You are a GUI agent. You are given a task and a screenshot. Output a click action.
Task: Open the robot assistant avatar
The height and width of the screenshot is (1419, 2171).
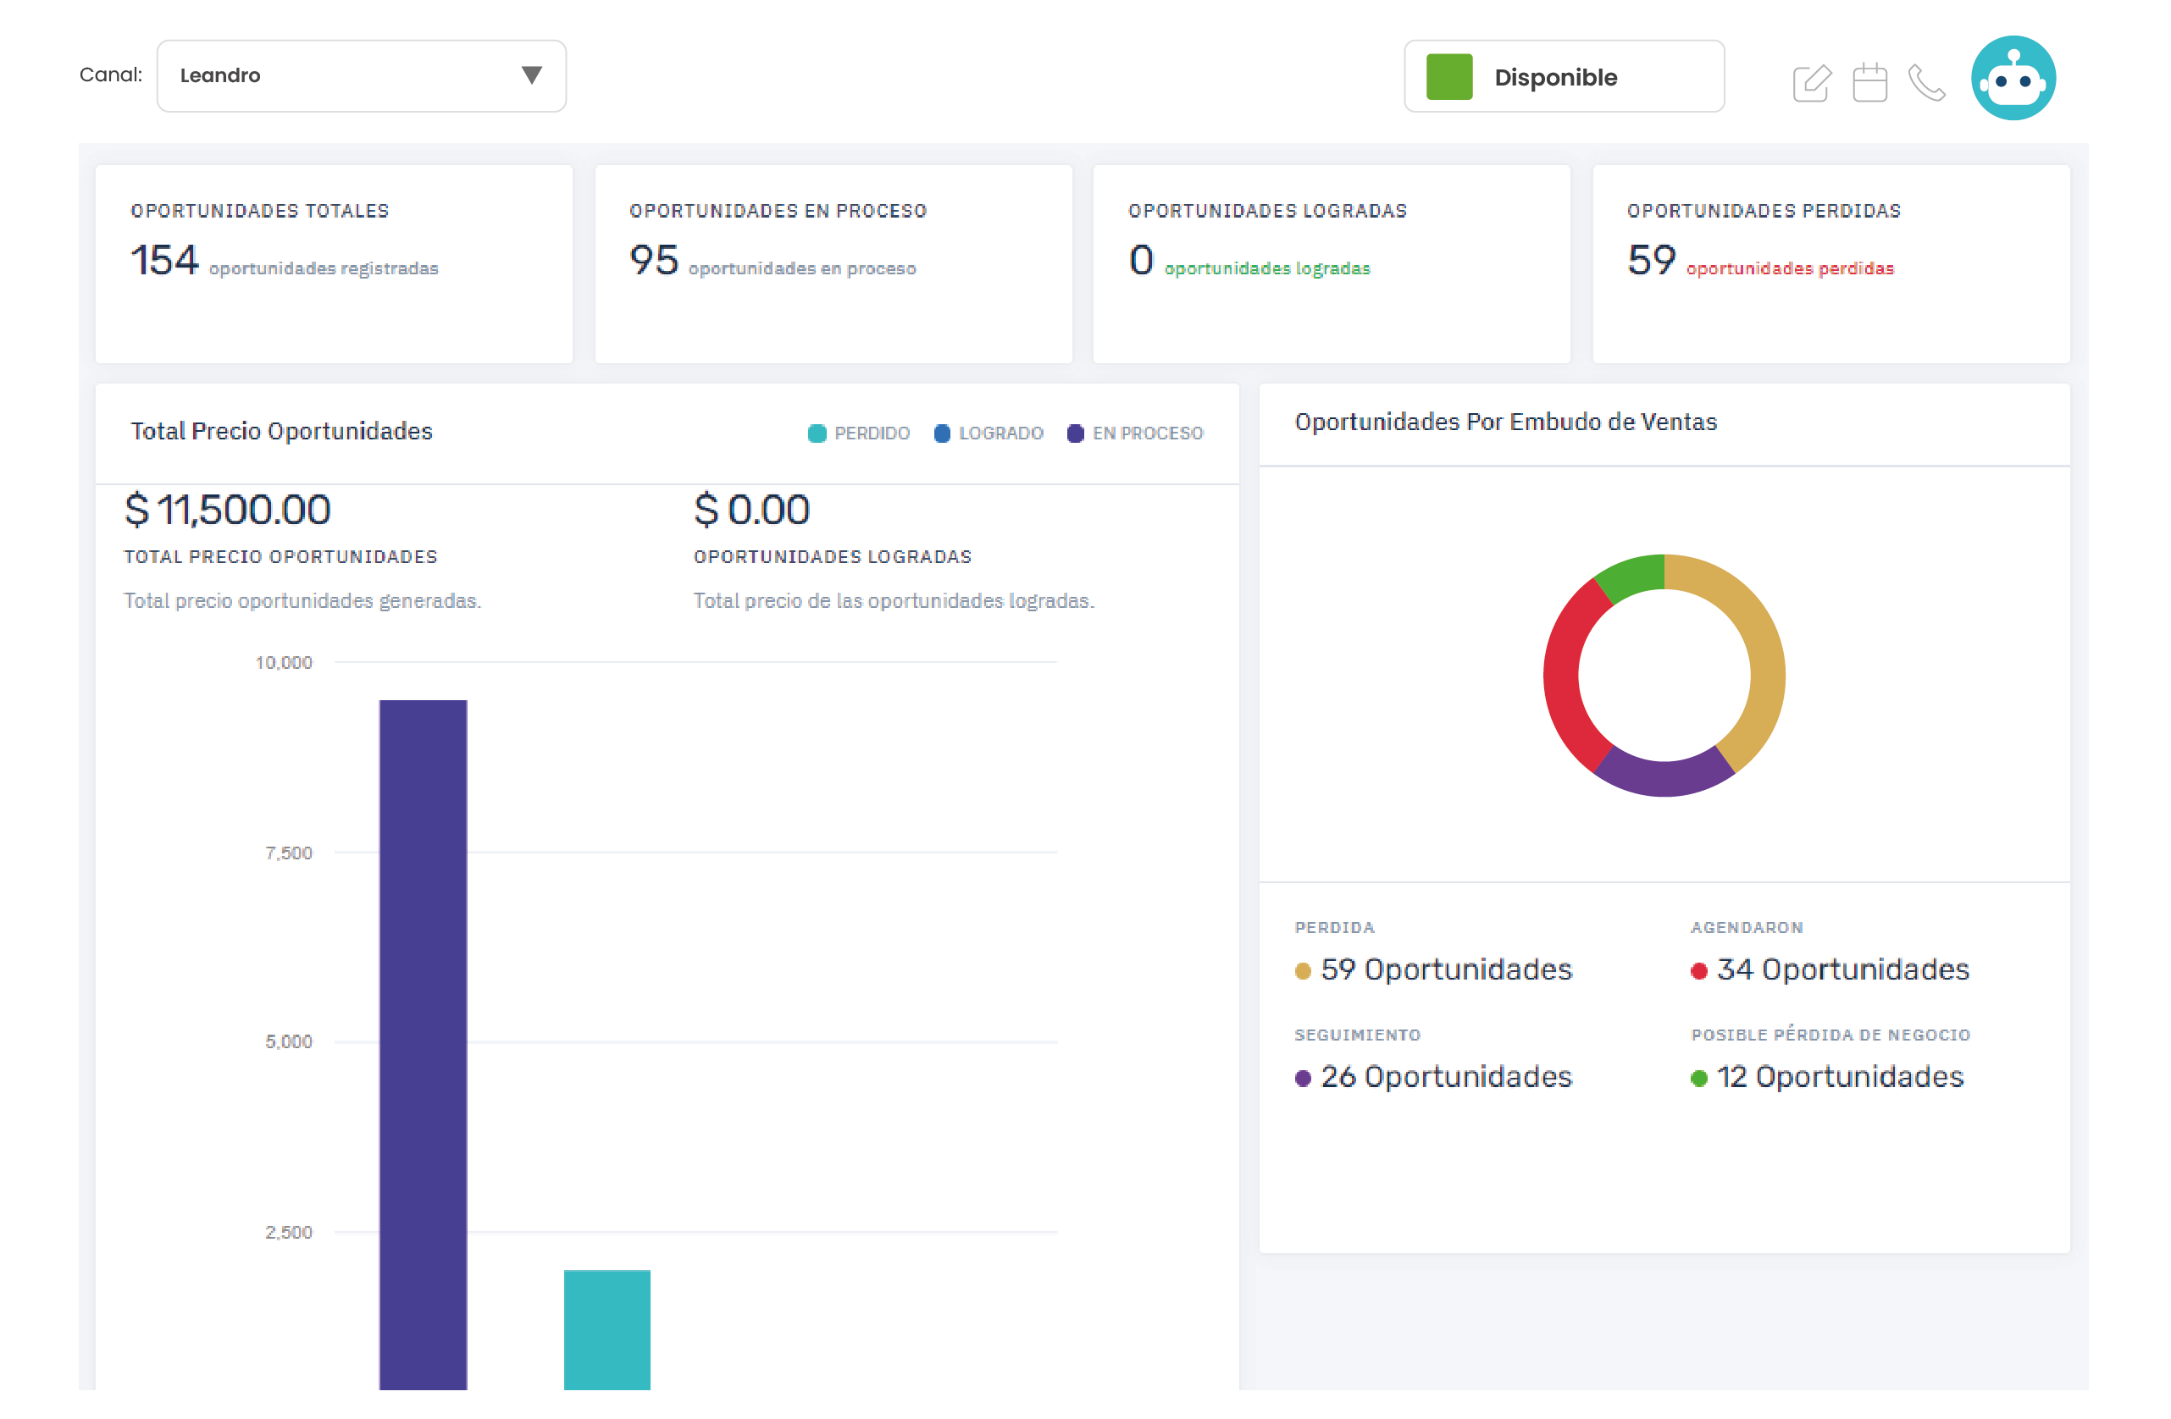click(2013, 79)
